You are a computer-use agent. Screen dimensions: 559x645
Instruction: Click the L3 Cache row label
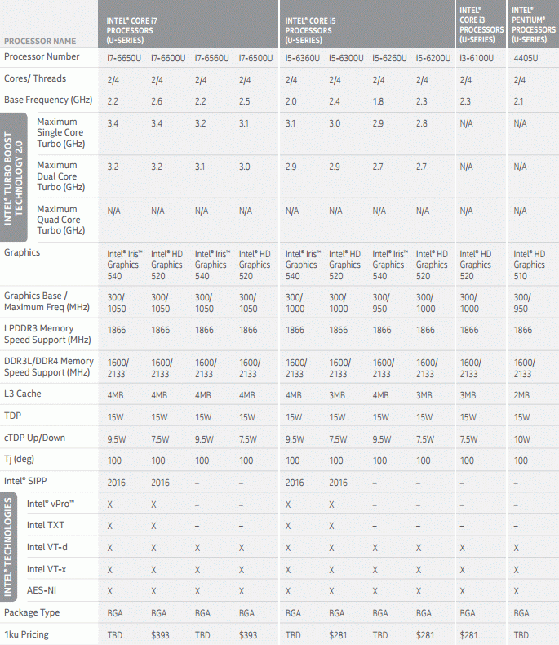(23, 394)
